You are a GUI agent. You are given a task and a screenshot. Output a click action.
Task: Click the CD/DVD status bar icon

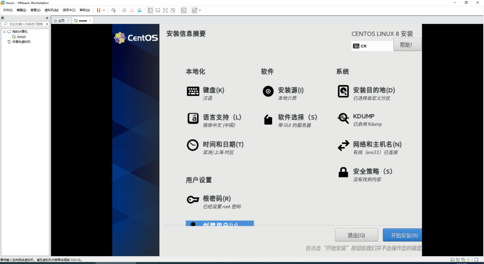(458, 260)
